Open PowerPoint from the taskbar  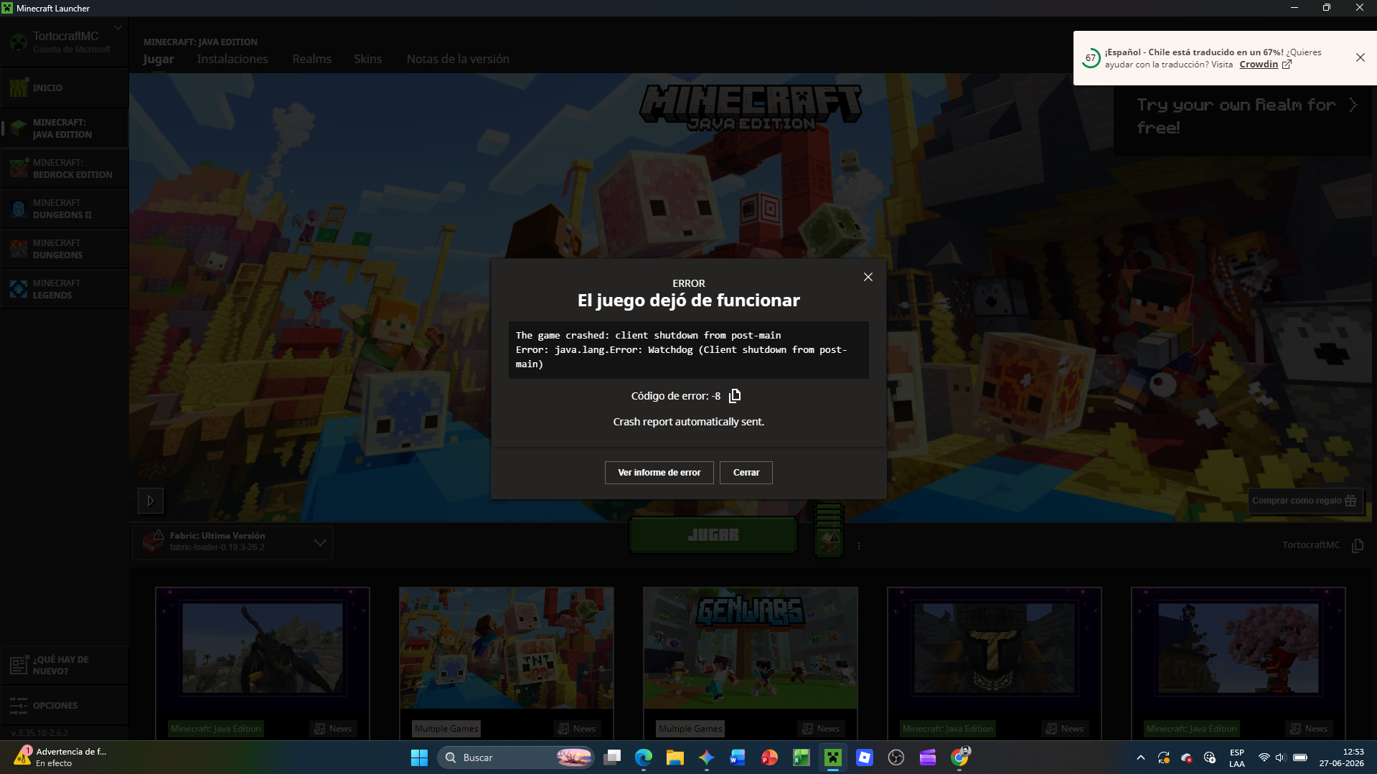[x=769, y=758]
